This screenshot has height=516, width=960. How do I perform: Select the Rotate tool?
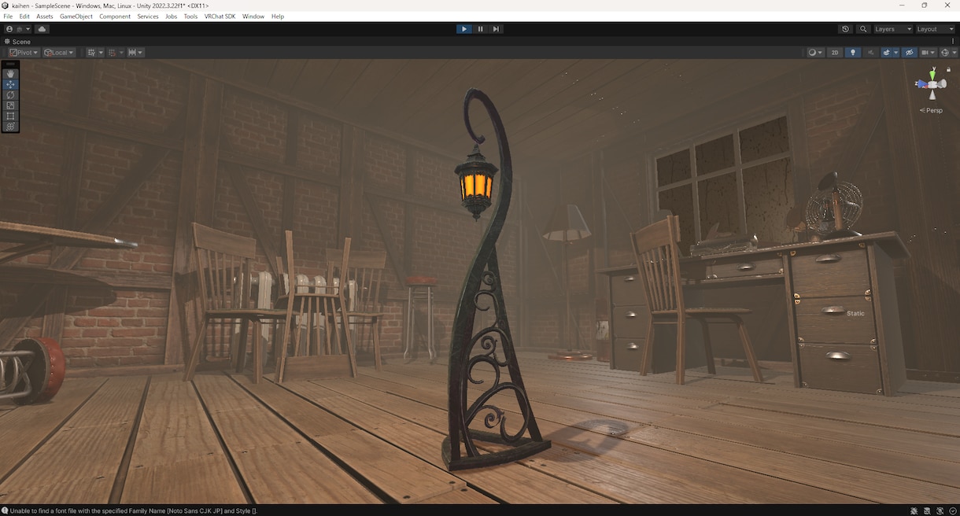pos(10,94)
